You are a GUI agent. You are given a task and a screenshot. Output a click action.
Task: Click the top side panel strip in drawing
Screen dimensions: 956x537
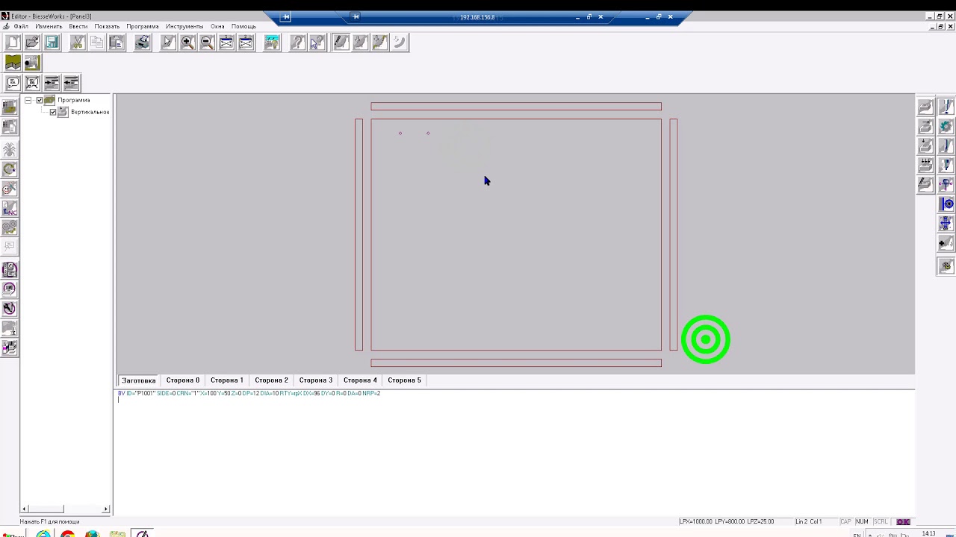[x=516, y=107]
